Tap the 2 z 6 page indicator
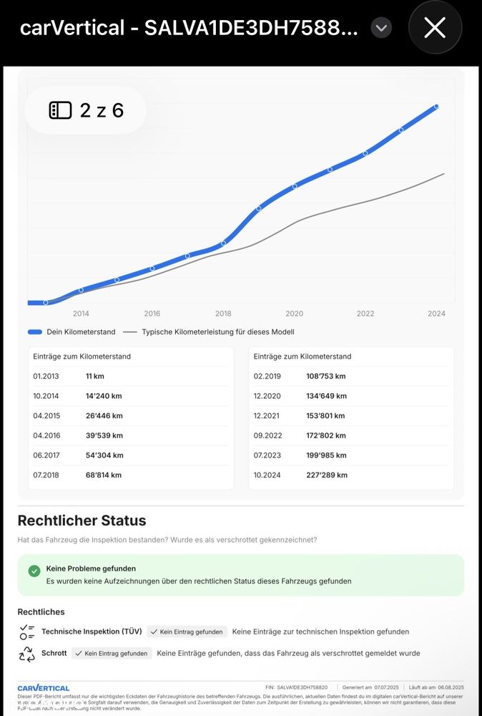 pos(102,110)
